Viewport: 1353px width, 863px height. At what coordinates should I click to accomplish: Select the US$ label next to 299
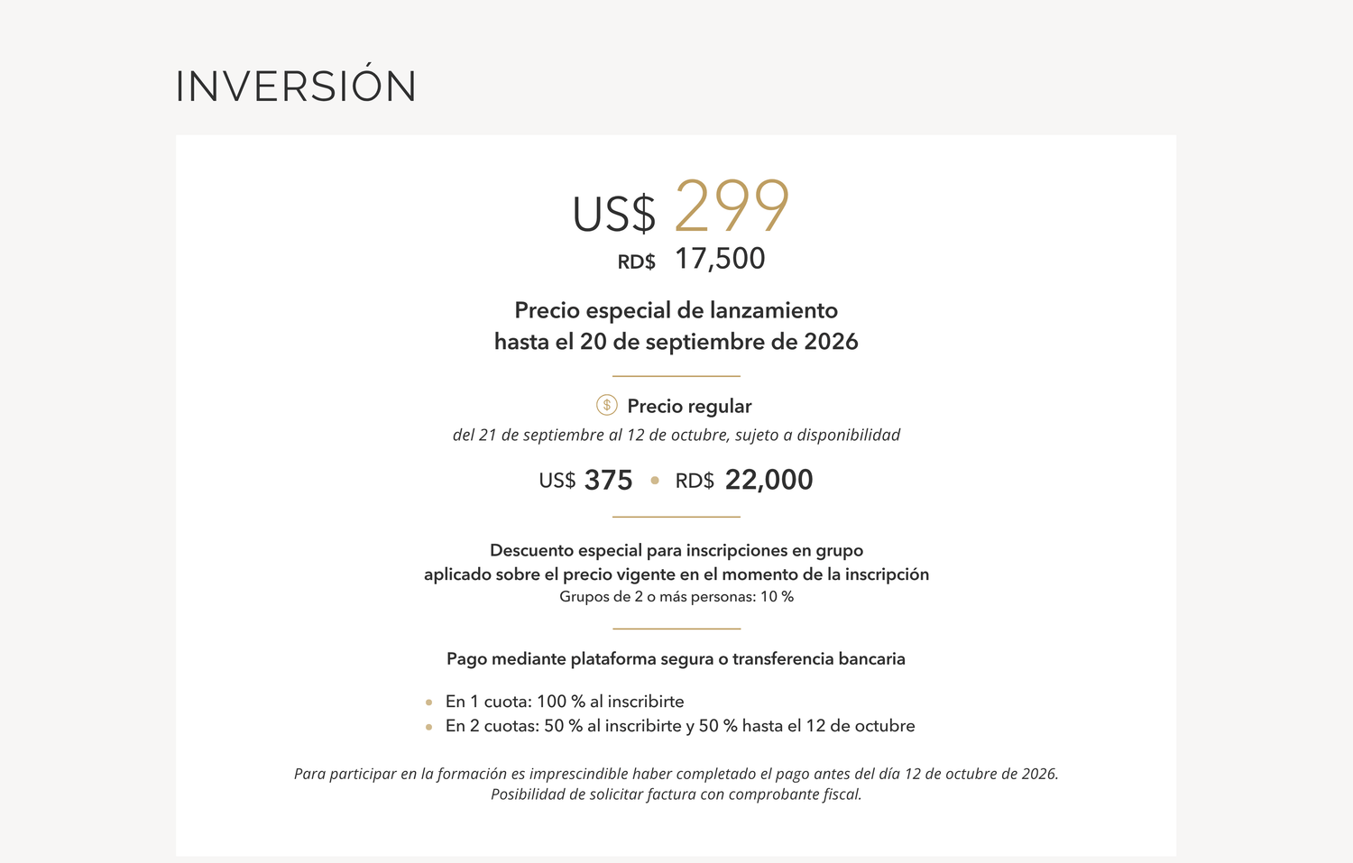[x=614, y=215]
